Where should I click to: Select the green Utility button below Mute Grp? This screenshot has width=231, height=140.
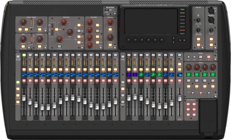[182, 34]
